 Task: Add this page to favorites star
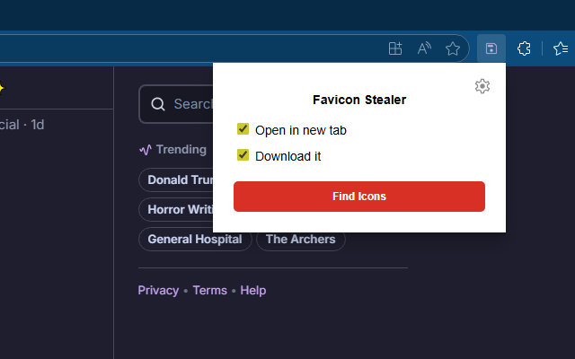[x=453, y=48]
